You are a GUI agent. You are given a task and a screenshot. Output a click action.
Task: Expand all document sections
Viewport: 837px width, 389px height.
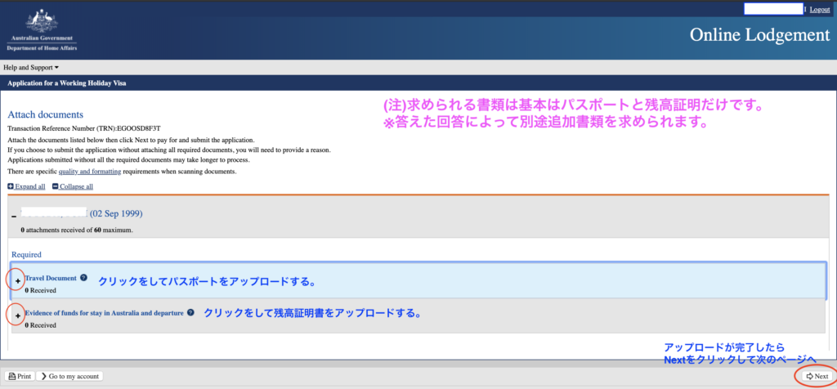click(x=26, y=187)
